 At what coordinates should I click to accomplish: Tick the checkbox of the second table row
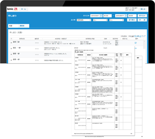coord(11,49)
